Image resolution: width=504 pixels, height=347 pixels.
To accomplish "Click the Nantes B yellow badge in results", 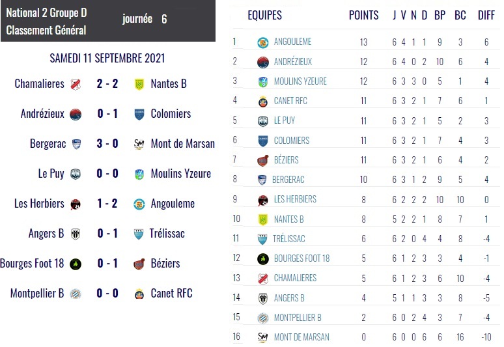I will coord(139,84).
